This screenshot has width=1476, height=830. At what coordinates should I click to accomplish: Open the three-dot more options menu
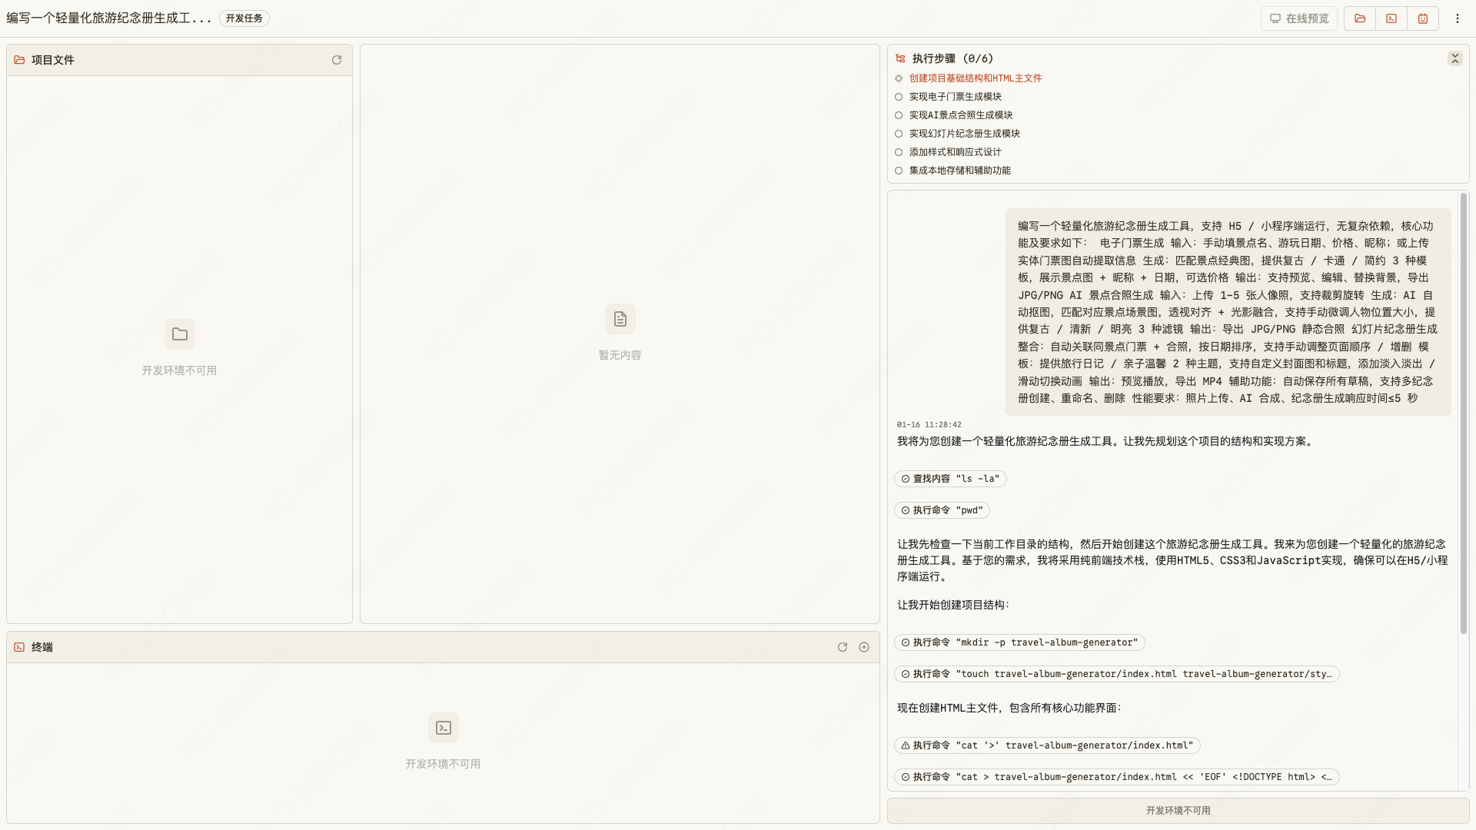click(x=1457, y=18)
